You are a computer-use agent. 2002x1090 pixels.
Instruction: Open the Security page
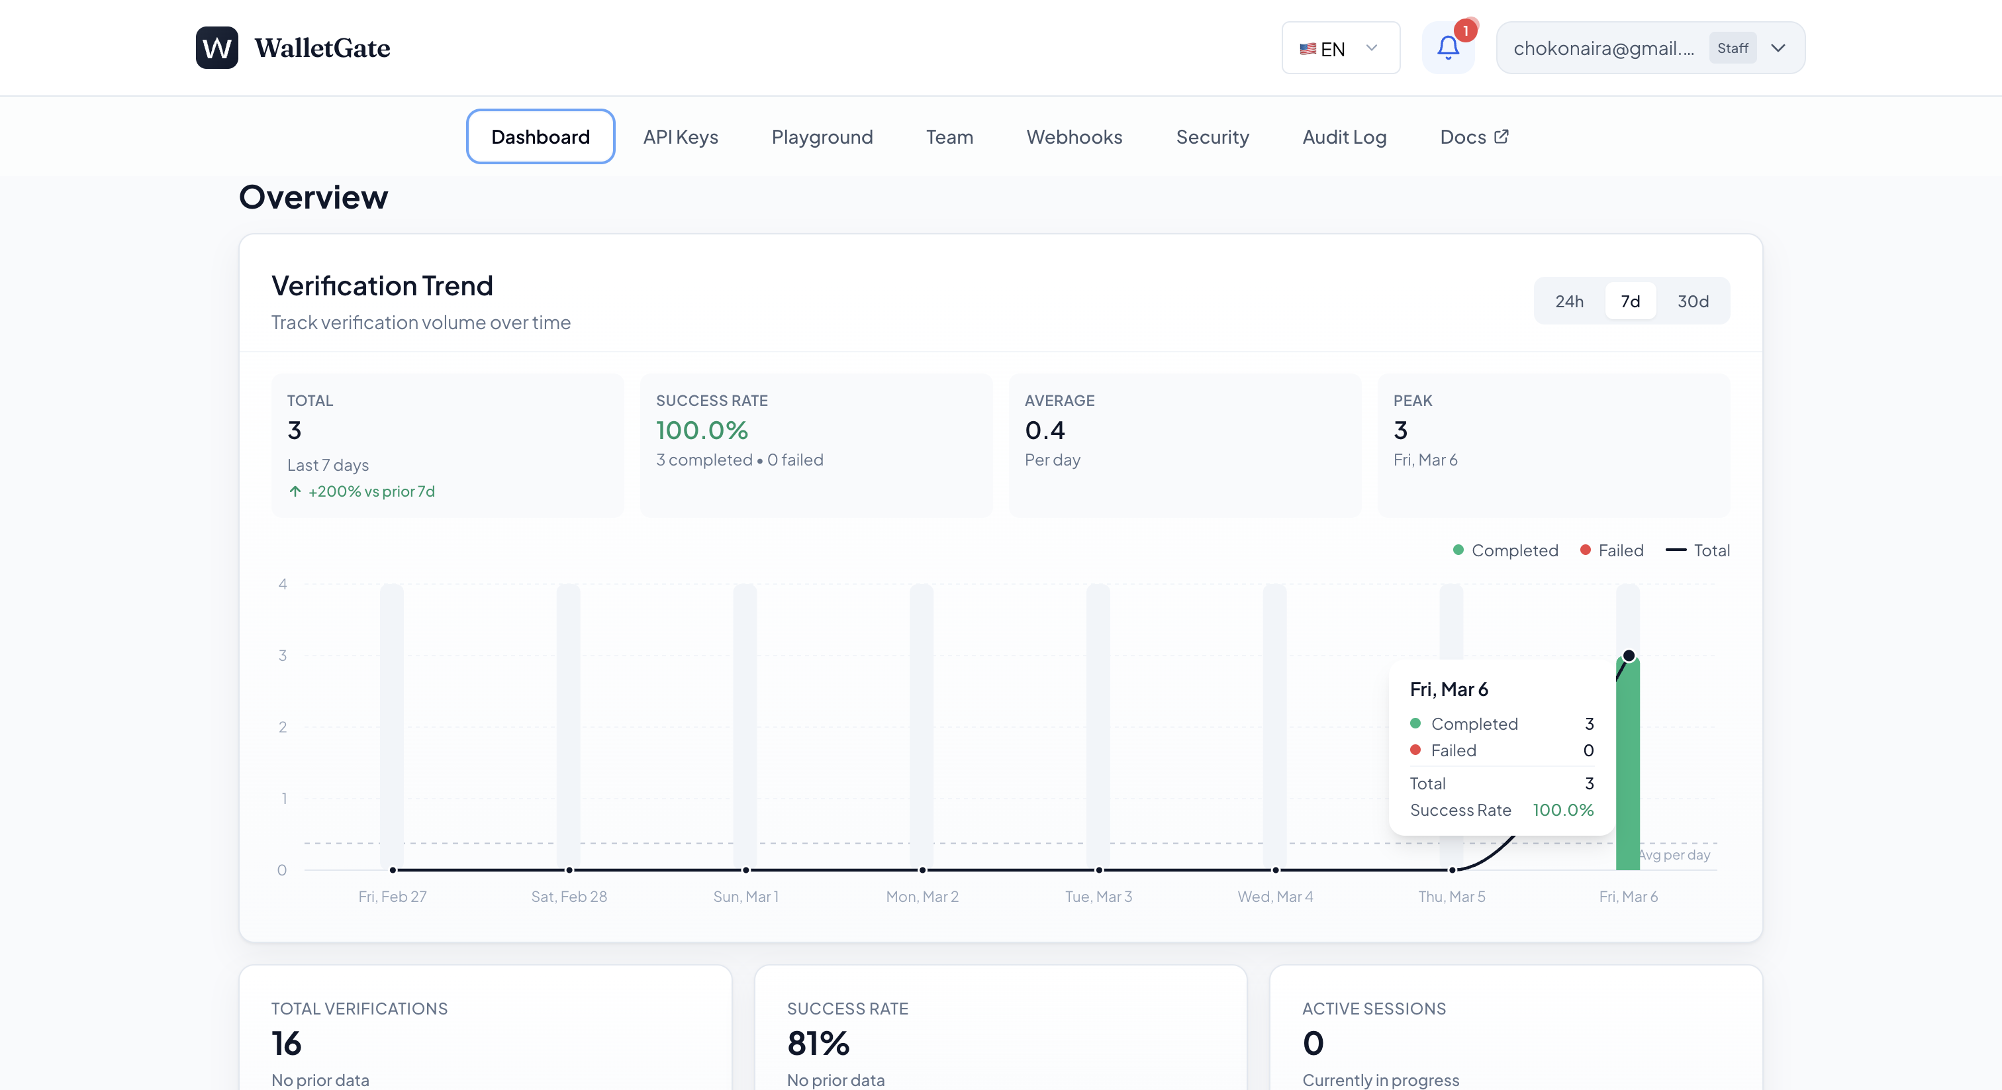(x=1212, y=137)
